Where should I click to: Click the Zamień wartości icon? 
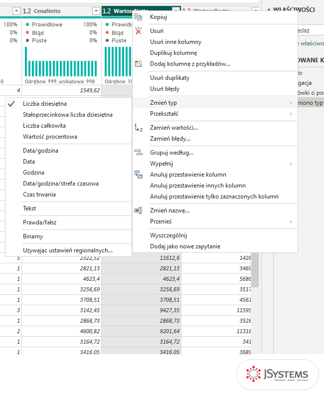(138, 128)
